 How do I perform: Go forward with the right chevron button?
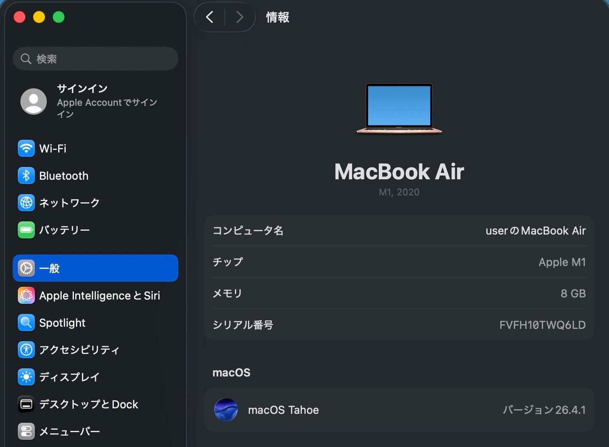pos(240,17)
